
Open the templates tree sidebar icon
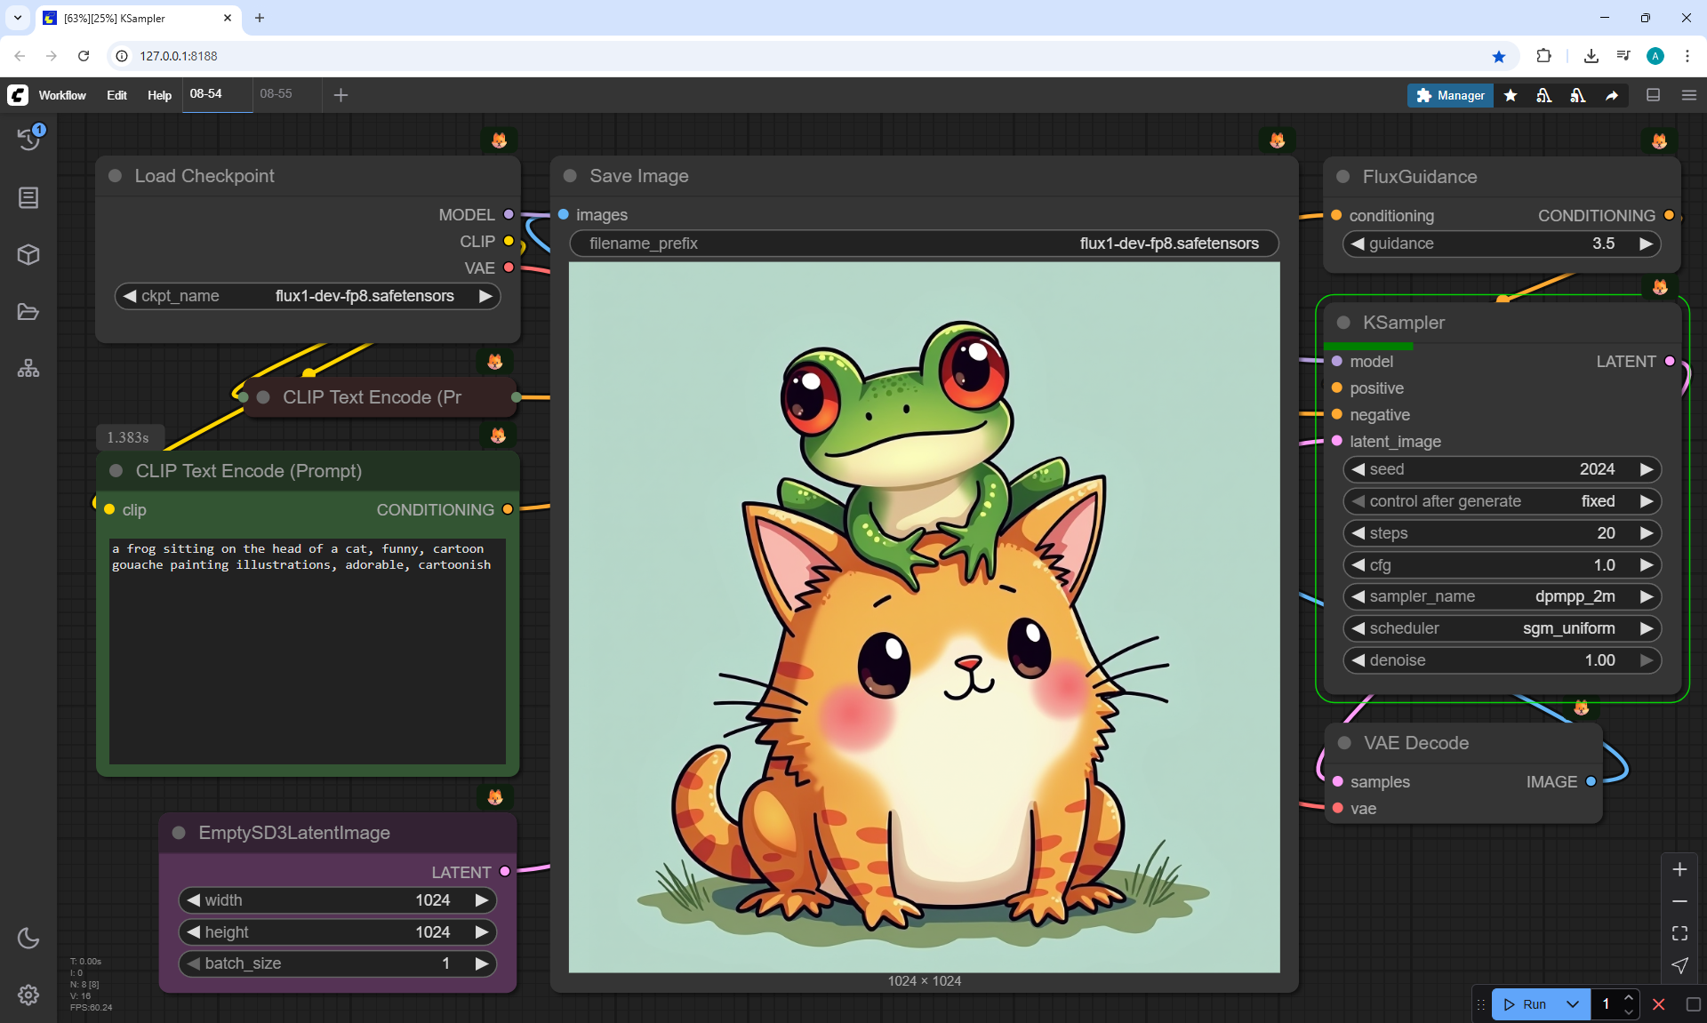28,368
